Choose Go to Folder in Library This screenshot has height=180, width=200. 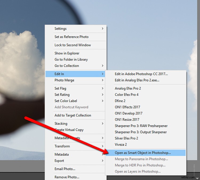[x=75, y=59]
